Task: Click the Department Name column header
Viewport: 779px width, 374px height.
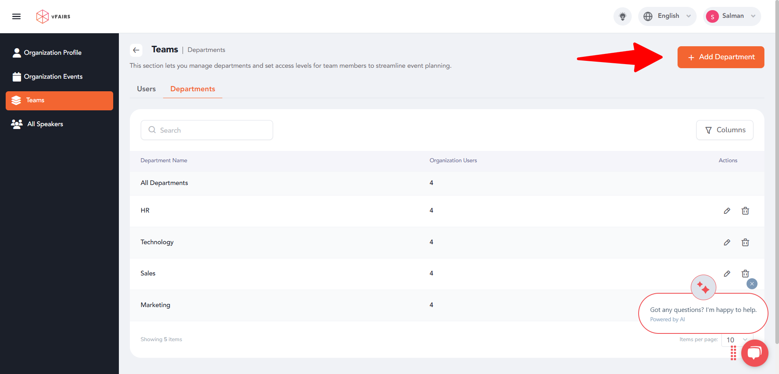Action: [x=164, y=161]
